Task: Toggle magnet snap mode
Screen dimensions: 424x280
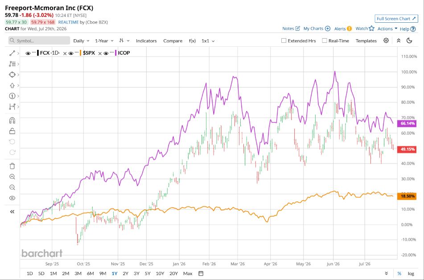Action: [12, 121]
